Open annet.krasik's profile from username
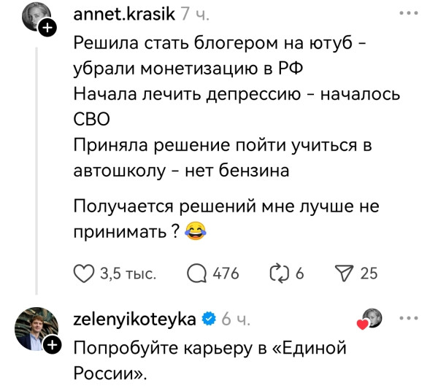The width and height of the screenshot is (438, 391). [124, 13]
